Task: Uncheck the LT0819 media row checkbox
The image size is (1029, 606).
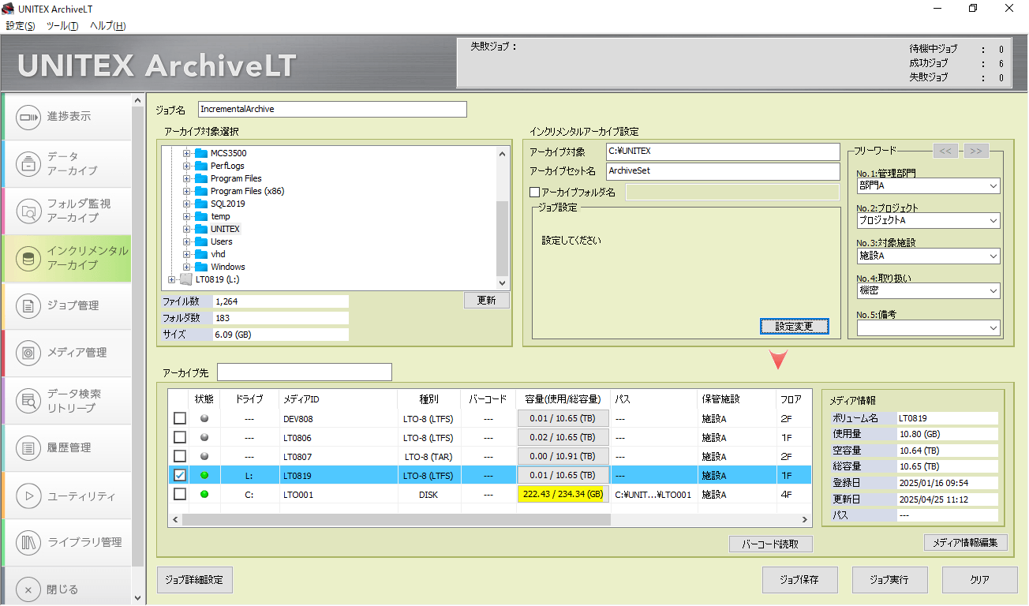Action: [x=180, y=475]
